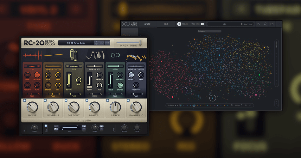Image resolution: width=301 pixels, height=158 pixels.
Task: Open the RC-20 Retro Color preset dropdown
Action: [78, 43]
